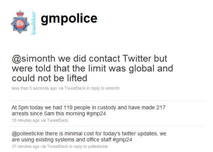Click the crown atop police badge
213x152 pixels.
tap(20, 13)
